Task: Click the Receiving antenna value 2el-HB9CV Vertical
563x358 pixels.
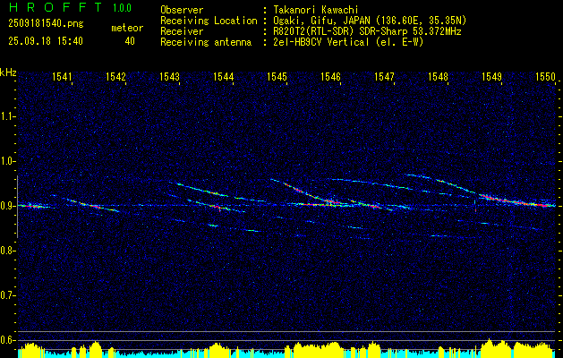Action: point(346,42)
